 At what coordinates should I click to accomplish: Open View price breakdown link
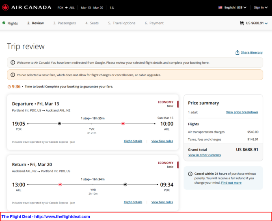pos(242,112)
